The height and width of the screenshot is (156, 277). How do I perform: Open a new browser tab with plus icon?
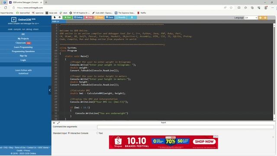(46, 3)
